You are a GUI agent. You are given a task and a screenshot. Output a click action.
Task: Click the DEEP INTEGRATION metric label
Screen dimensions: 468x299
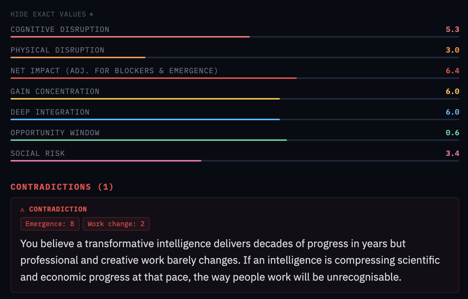click(x=50, y=112)
